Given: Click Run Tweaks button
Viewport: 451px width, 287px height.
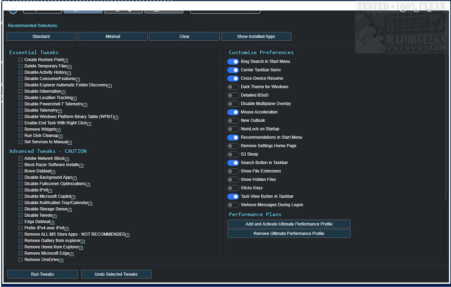Looking at the screenshot, I should [43, 274].
